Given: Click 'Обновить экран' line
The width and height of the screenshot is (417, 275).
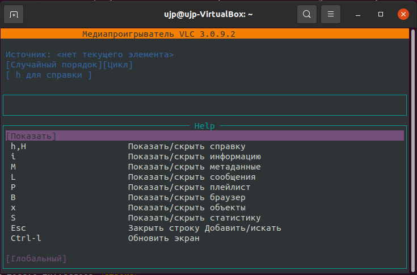Looking at the screenshot, I should [164, 238].
